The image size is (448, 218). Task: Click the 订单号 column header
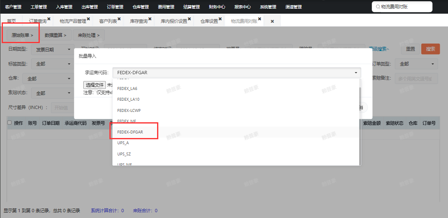[x=429, y=123]
